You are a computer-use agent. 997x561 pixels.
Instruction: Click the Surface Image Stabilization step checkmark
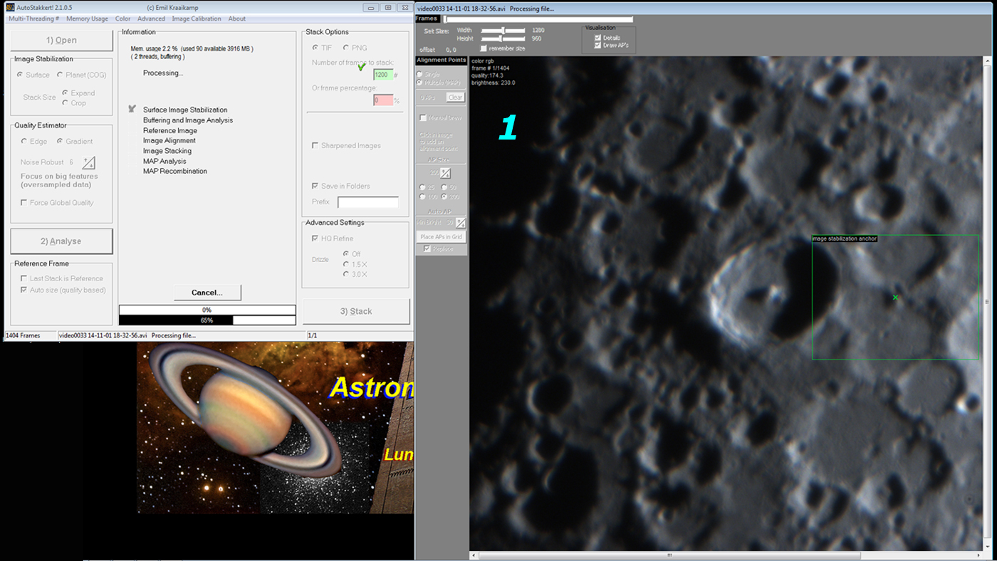[x=132, y=109]
